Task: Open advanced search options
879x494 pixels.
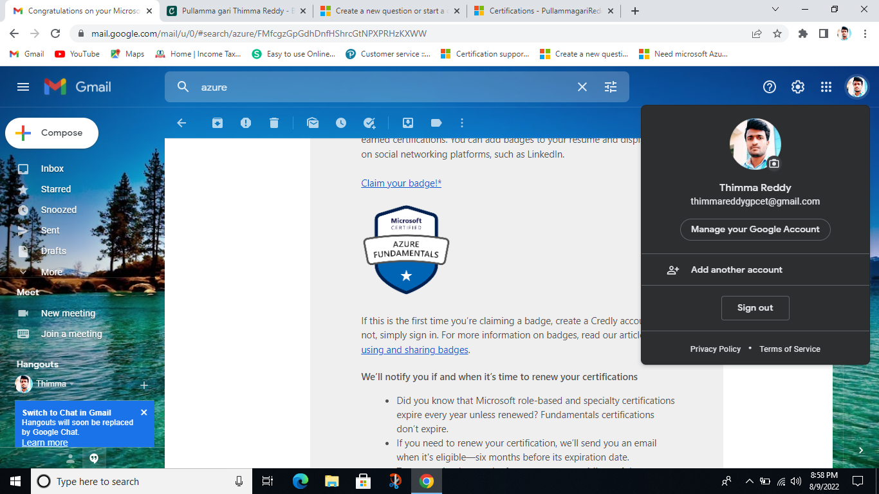Action: 610,86
